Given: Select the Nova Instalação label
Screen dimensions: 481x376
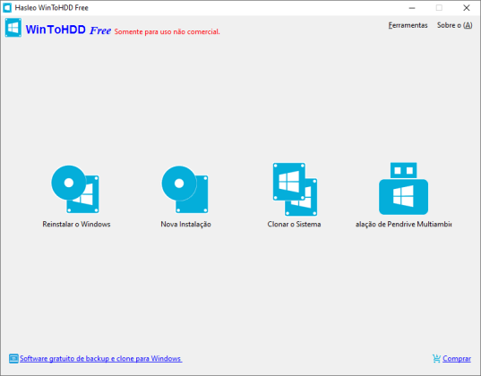Looking at the screenshot, I should [185, 224].
